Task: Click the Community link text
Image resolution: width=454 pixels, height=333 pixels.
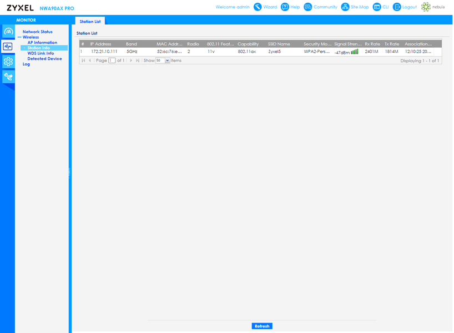Action: [325, 7]
